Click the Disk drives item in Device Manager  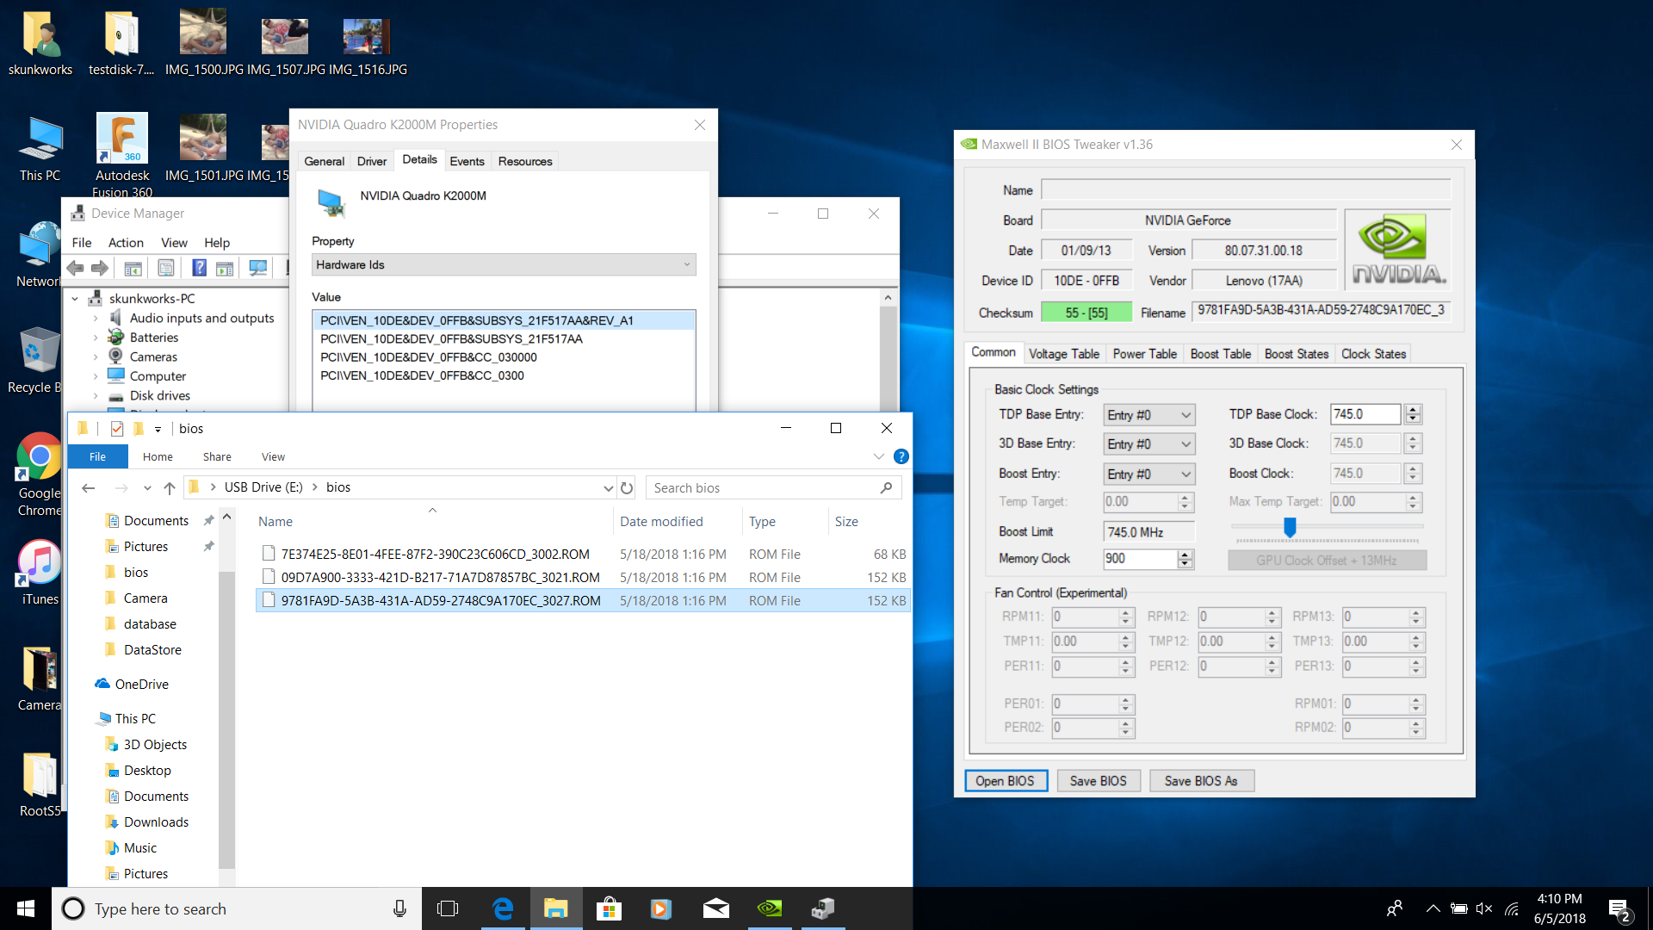click(x=160, y=395)
